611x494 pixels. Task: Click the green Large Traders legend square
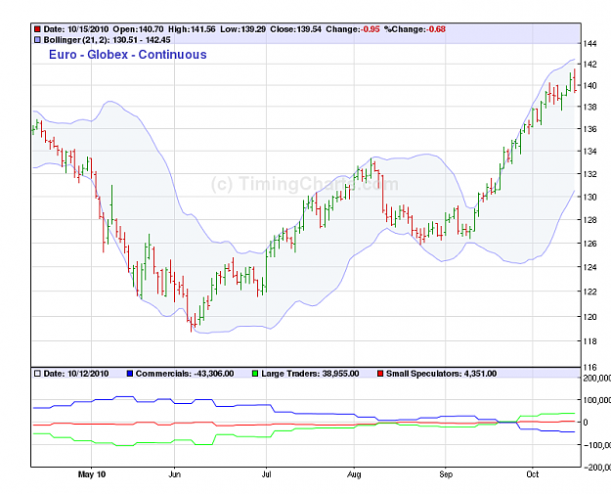pos(255,374)
